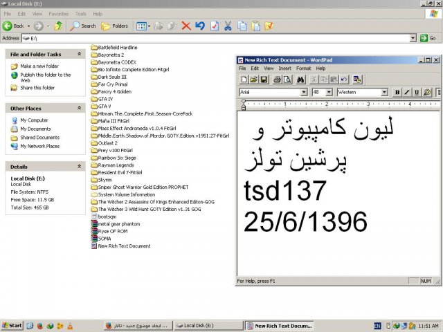
Task: Toggle Italic formatting in WordPad
Action: [407, 92]
